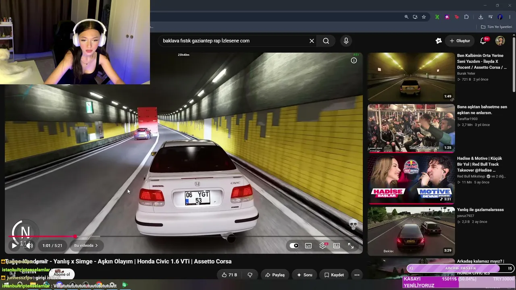Expand the 'Bu videoda' chapters chip
Viewport: 516px width, 290px height.
point(86,245)
